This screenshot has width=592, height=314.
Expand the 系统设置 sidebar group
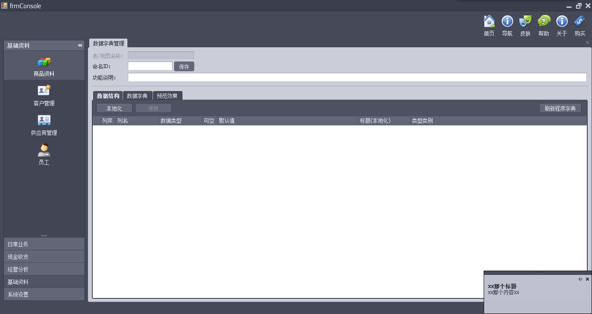(x=44, y=294)
